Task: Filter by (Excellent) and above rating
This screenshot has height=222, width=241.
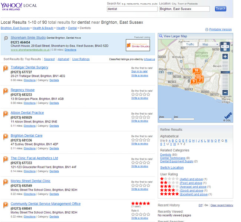Action: point(194,194)
